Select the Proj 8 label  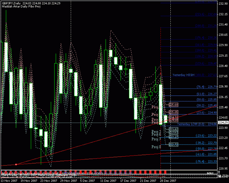click(x=156, y=147)
